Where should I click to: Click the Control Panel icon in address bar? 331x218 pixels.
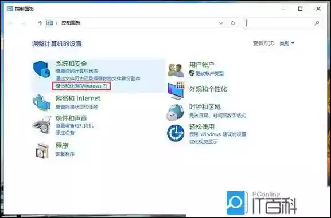(49, 23)
